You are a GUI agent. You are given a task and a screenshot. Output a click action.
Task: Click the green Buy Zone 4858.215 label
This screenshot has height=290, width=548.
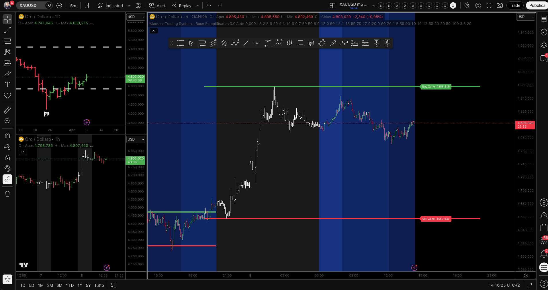(436, 87)
